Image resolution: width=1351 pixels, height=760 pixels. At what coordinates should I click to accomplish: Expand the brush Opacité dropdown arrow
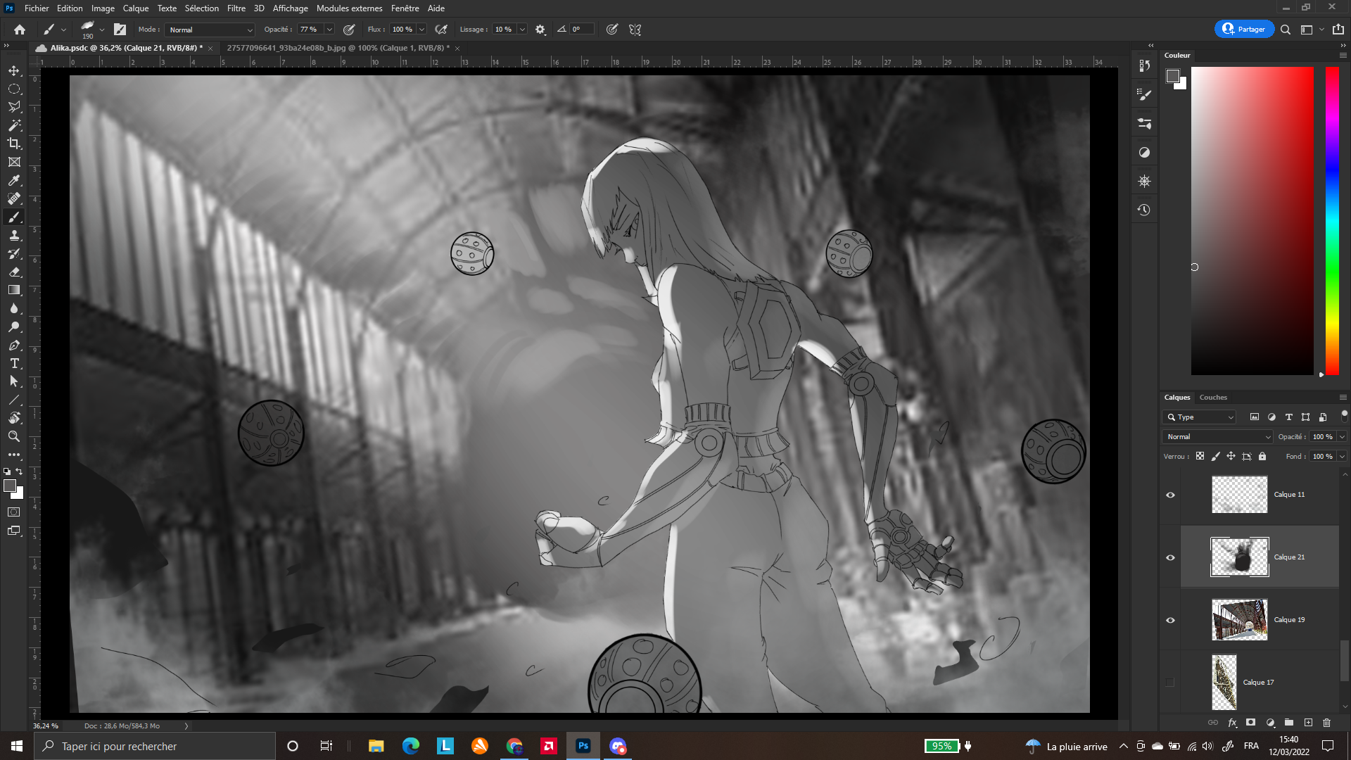[x=329, y=30]
